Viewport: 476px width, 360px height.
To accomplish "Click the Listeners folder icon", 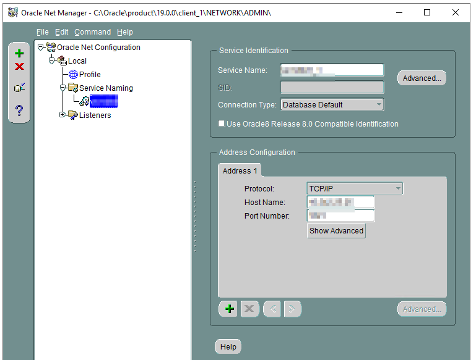I will click(x=73, y=115).
